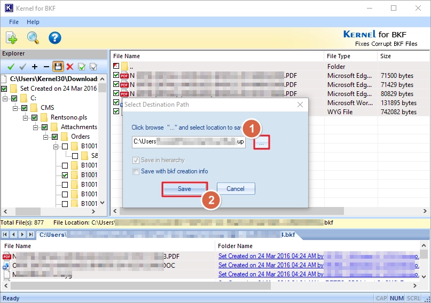Click the File Type column header
Screen dimensions: 431x303
[x=350, y=56]
